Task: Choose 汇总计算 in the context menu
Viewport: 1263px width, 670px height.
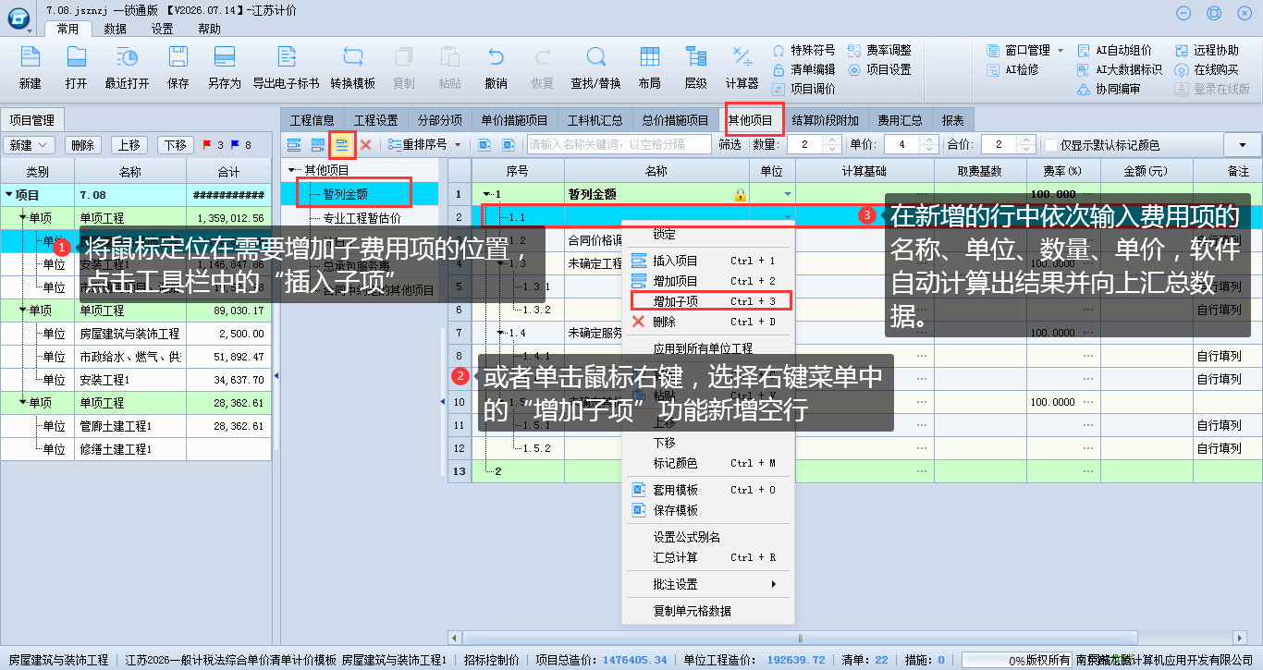Action: pyautogui.click(x=711, y=557)
